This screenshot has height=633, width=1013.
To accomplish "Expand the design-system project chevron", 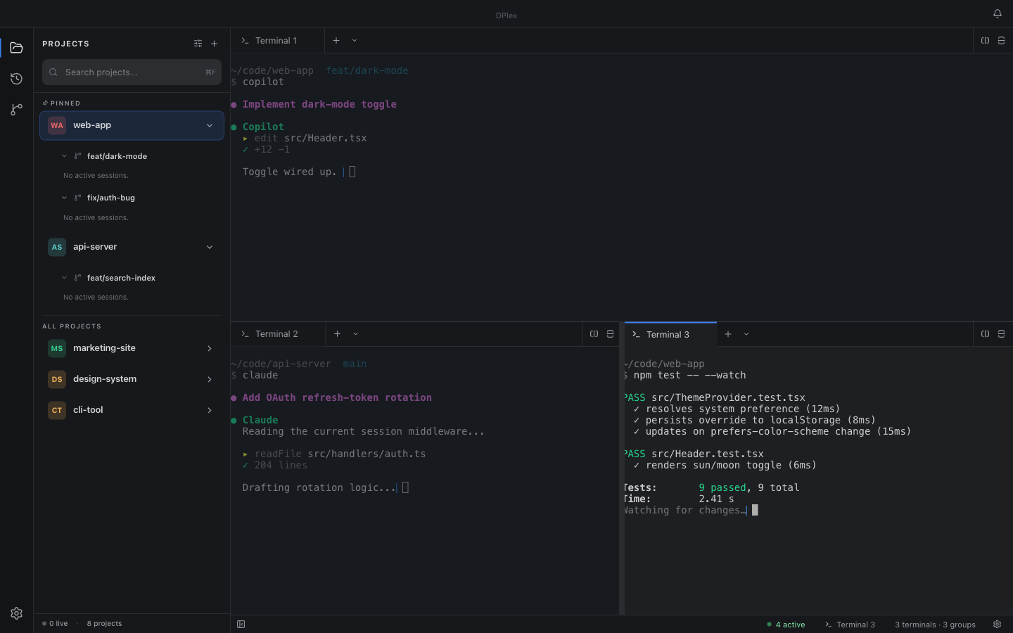I will pos(210,379).
